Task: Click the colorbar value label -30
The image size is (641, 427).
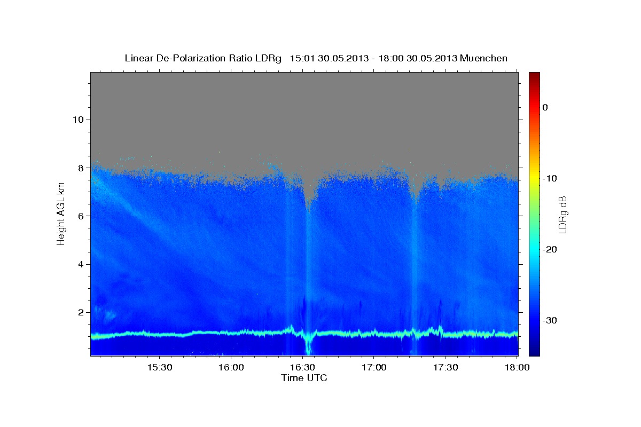Action: 549,320
